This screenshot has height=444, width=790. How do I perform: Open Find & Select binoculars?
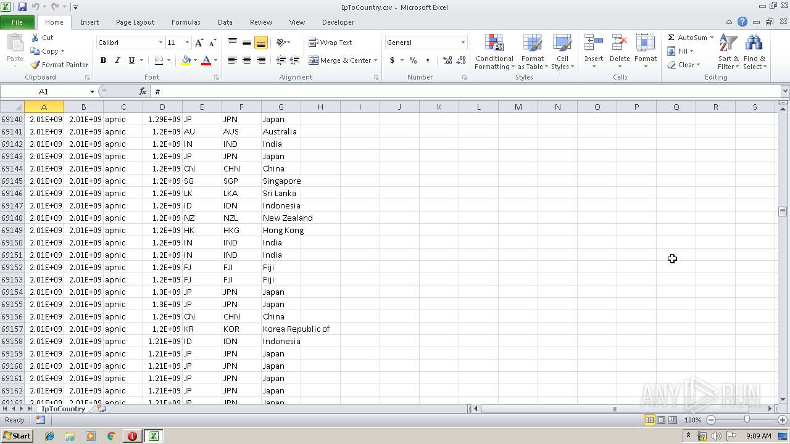754,52
